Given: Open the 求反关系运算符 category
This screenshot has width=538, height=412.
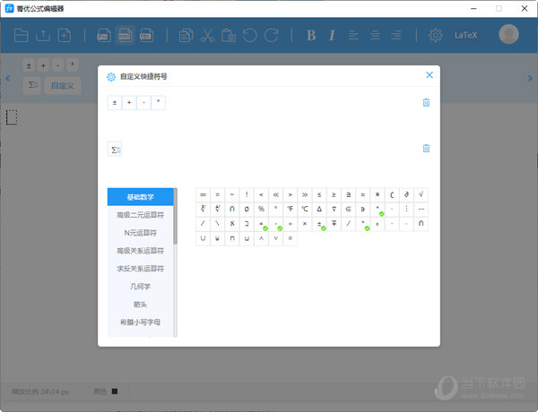Looking at the screenshot, I should (141, 269).
